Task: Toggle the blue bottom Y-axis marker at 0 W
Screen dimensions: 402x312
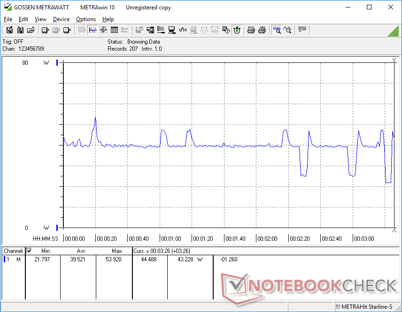Action: [57, 228]
